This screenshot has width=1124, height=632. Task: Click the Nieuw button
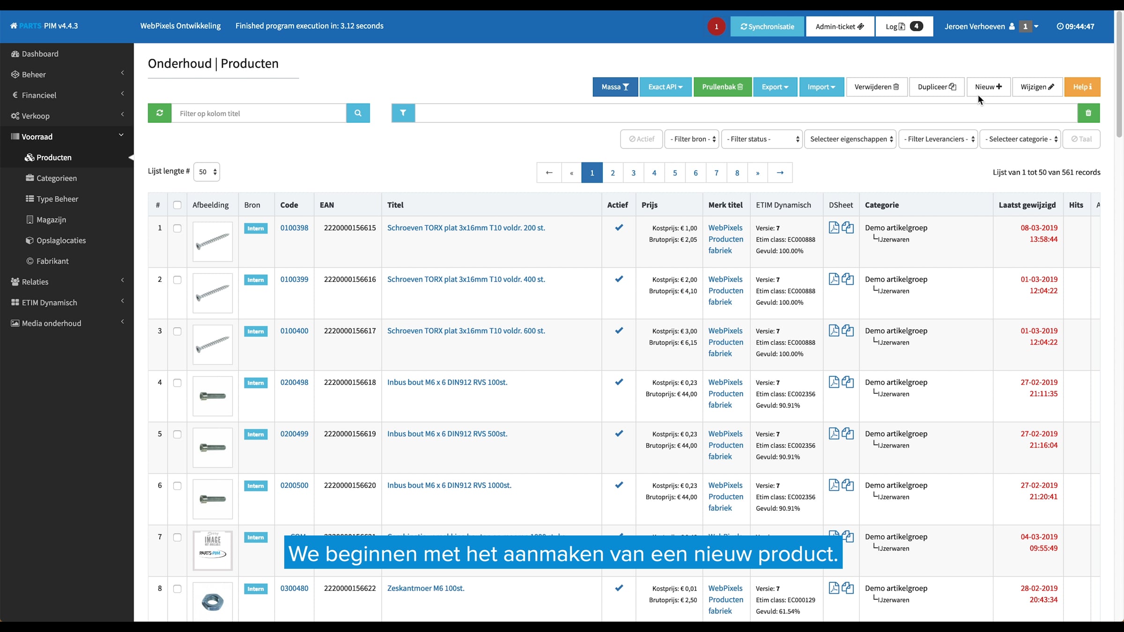(988, 87)
